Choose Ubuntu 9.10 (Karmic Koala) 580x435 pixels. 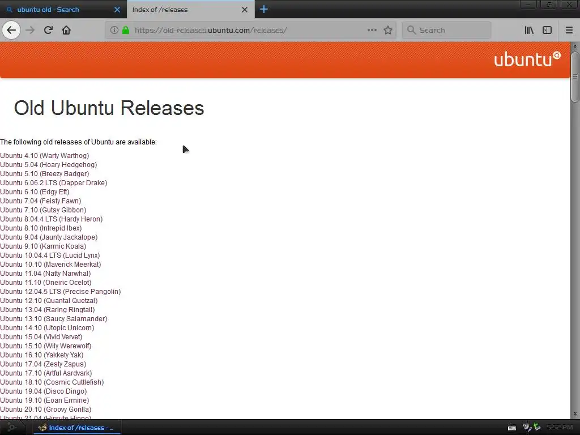pyautogui.click(x=43, y=246)
